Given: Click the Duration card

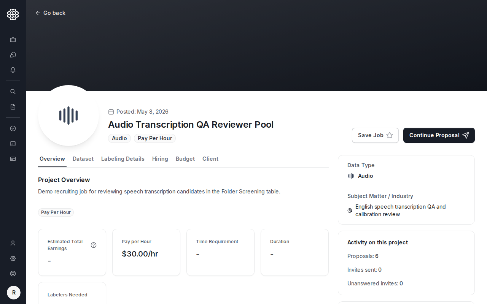Looking at the screenshot, I should (x=294, y=252).
